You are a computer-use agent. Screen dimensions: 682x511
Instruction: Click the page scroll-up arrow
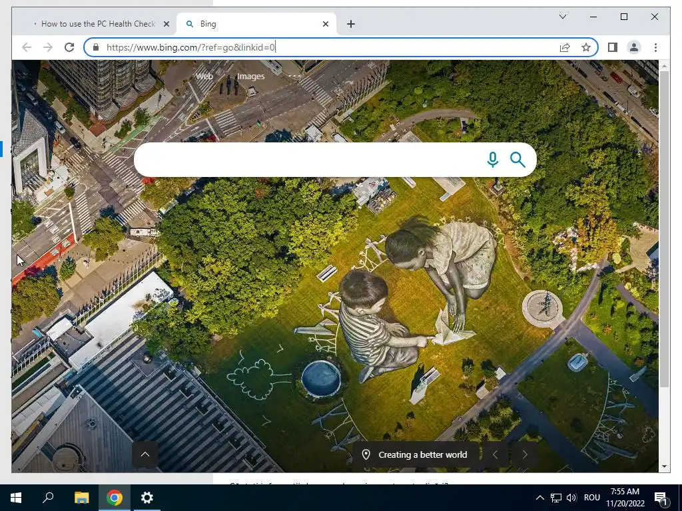point(664,66)
